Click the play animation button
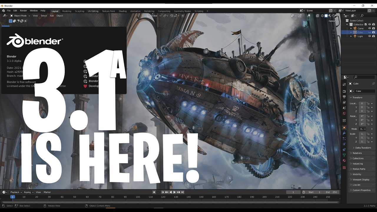The height and width of the screenshot is (212, 377). 174,192
